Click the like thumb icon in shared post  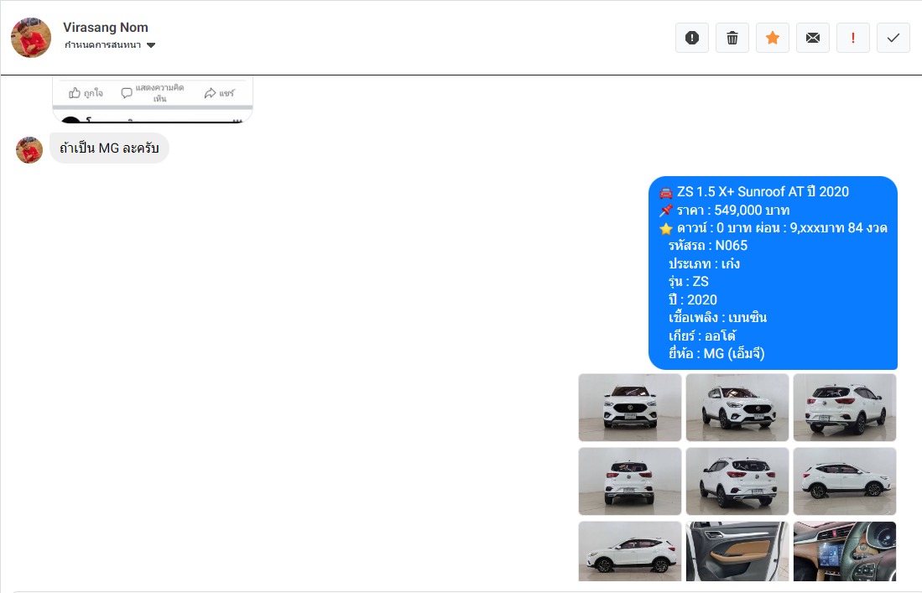tap(75, 93)
